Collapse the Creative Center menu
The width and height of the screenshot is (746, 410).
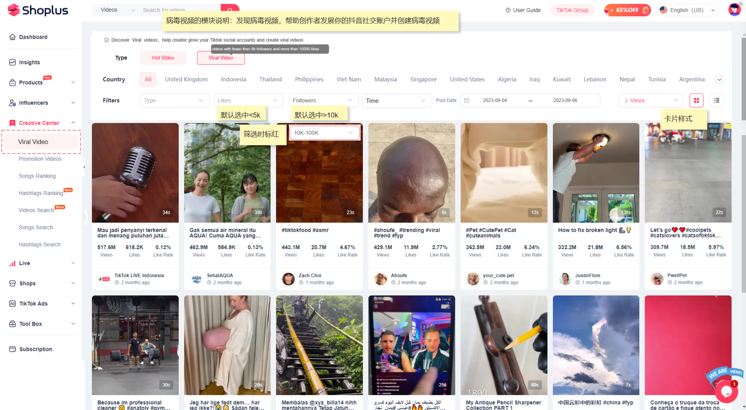coord(73,123)
